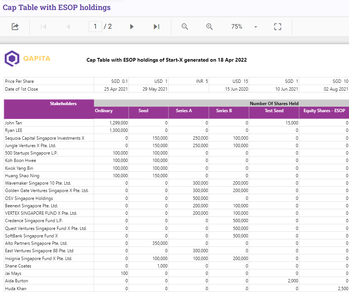Select the Ordinary column header

pos(104,111)
